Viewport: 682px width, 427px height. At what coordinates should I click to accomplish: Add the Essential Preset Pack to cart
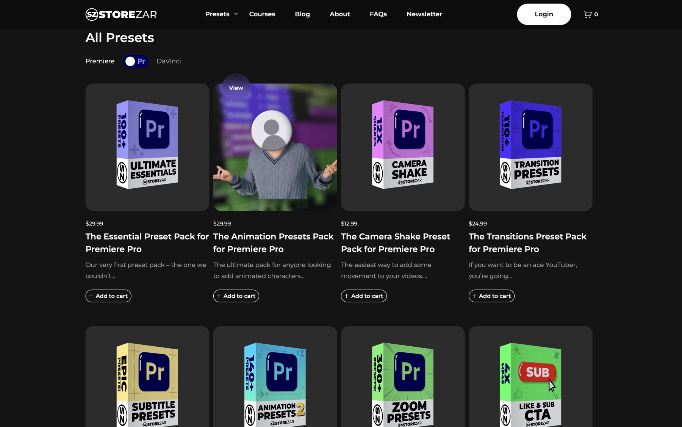[108, 296]
